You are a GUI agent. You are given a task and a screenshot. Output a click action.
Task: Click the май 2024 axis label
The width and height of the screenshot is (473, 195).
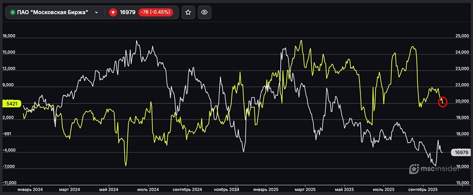[109, 190]
